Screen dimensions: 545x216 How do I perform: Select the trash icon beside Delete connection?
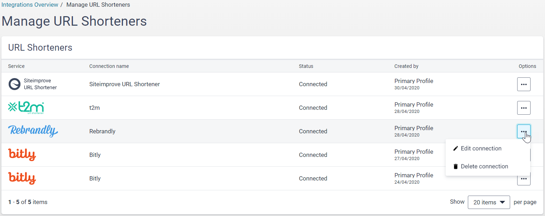(456, 166)
